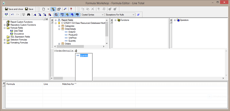
Task: Click the Comment/Uncomment slashes icon
Action: [x=138, y=15]
